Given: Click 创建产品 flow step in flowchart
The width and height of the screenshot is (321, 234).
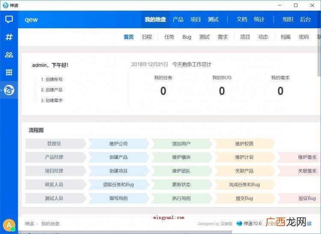Looking at the screenshot, I should [x=119, y=157].
